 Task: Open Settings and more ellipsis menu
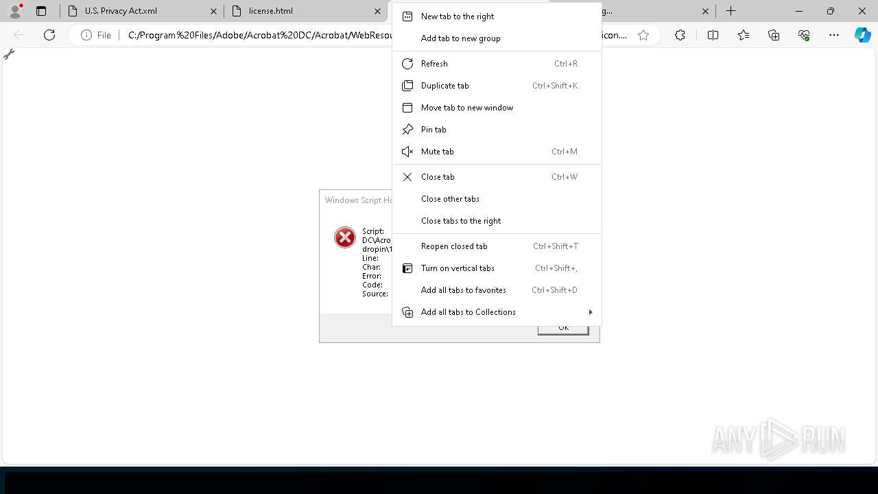[x=834, y=35]
